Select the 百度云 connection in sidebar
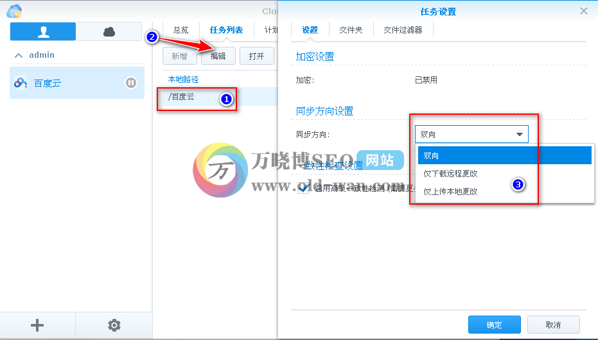This screenshot has height=340, width=598. coord(77,83)
